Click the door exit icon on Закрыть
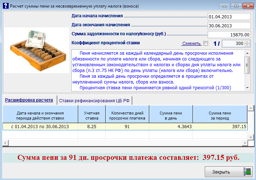The height and width of the screenshot is (180, 256). point(247,172)
